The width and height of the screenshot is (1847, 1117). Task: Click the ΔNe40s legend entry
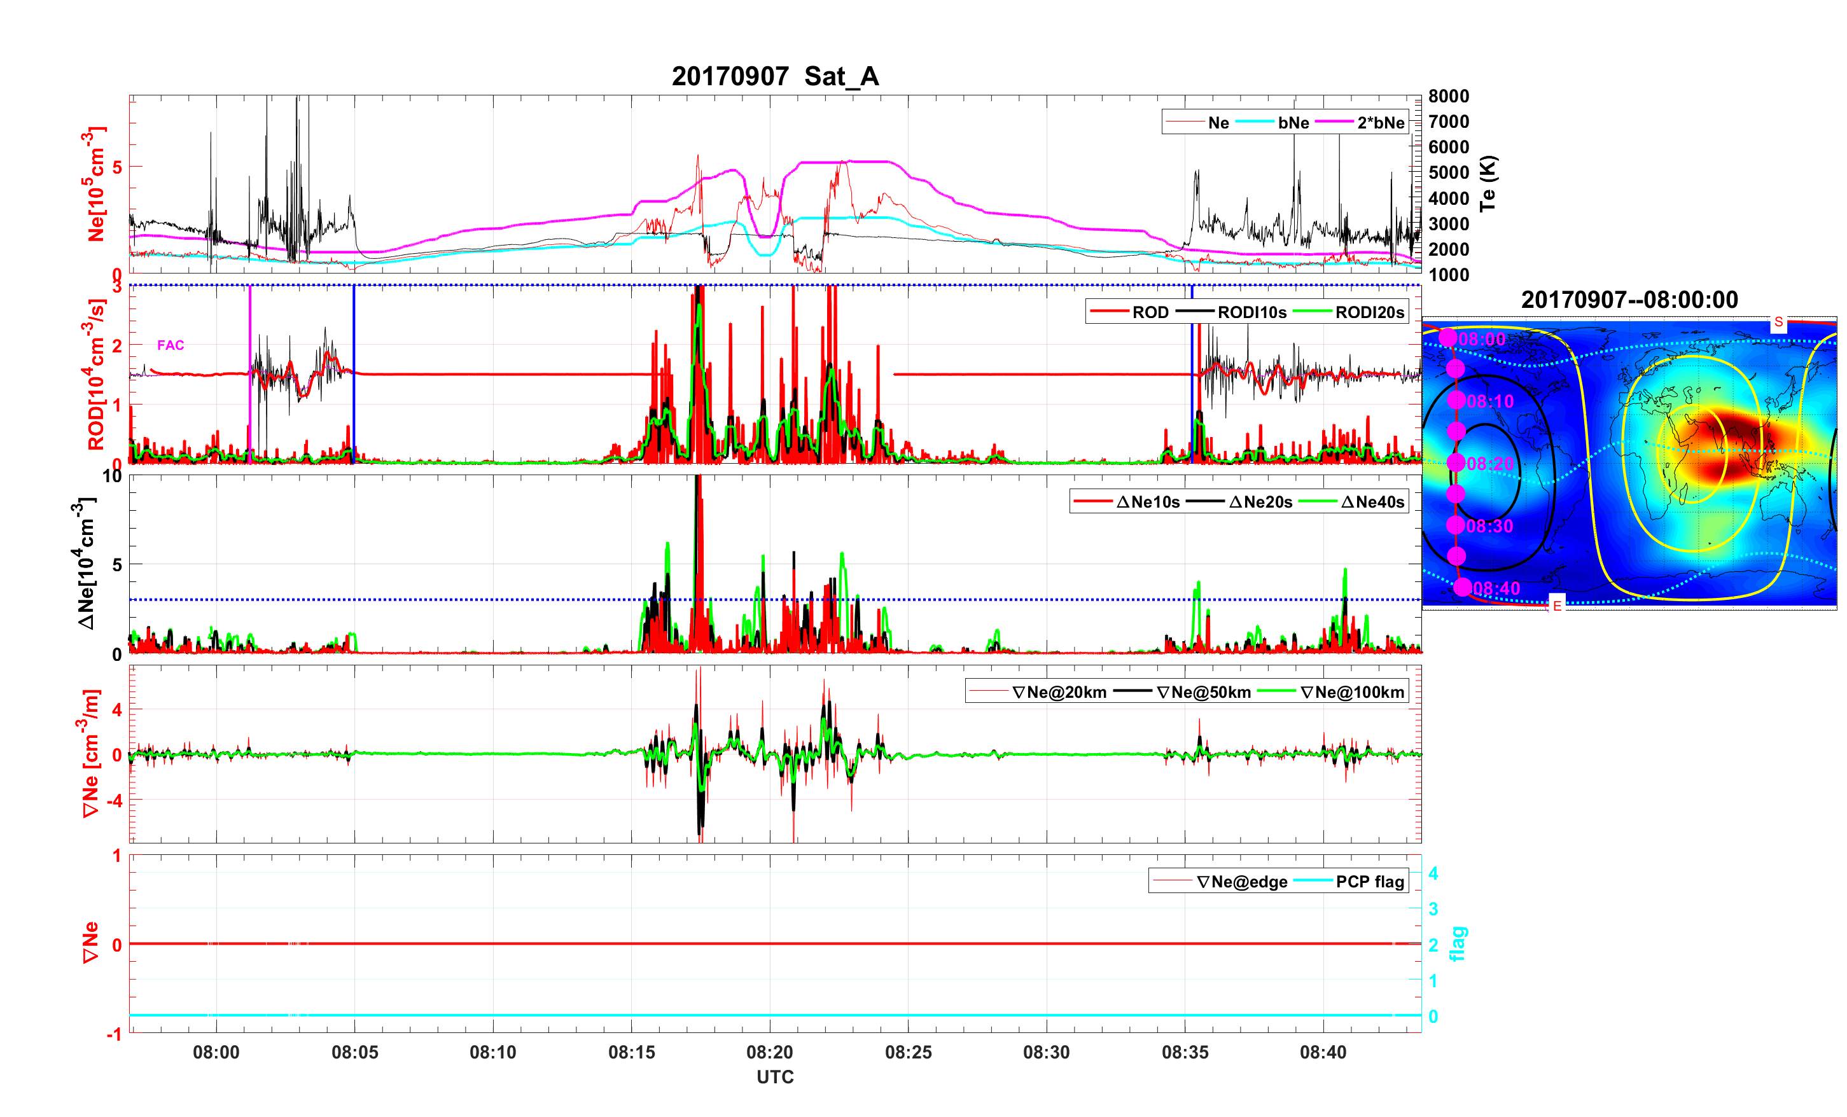coord(1372,501)
